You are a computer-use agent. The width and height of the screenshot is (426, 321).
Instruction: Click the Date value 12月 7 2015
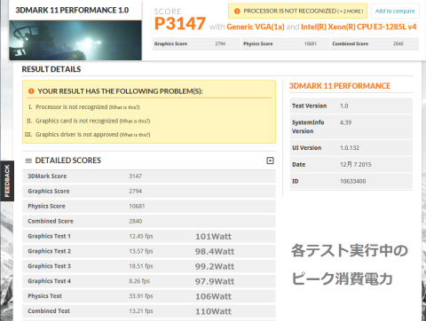click(356, 165)
